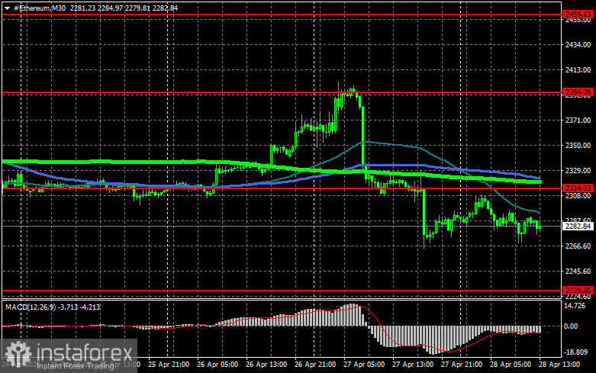This screenshot has height=373, width=596.
Task: Click the 14.726 MACD scale value
Action: [575, 306]
